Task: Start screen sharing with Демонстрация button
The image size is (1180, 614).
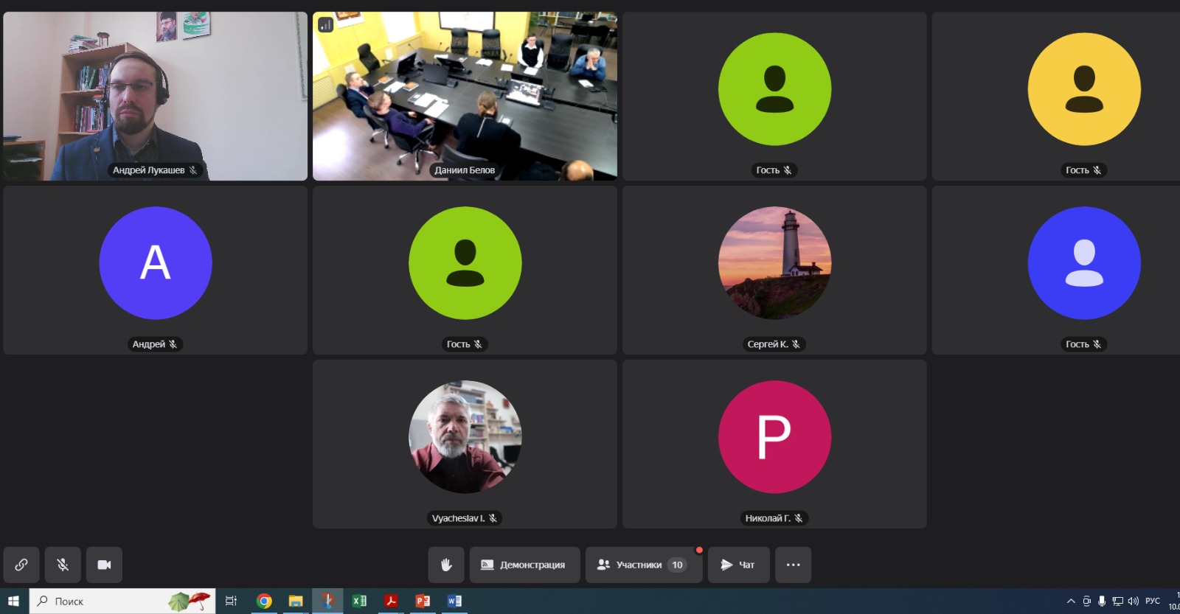Action: pos(524,565)
